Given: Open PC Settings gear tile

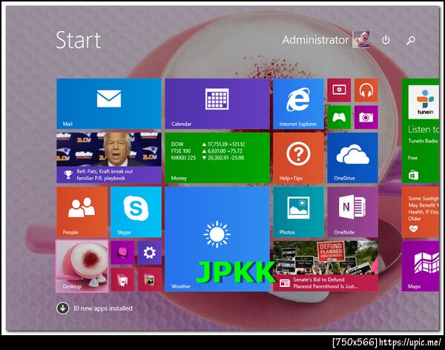Looking at the screenshot, I should click(150, 253).
